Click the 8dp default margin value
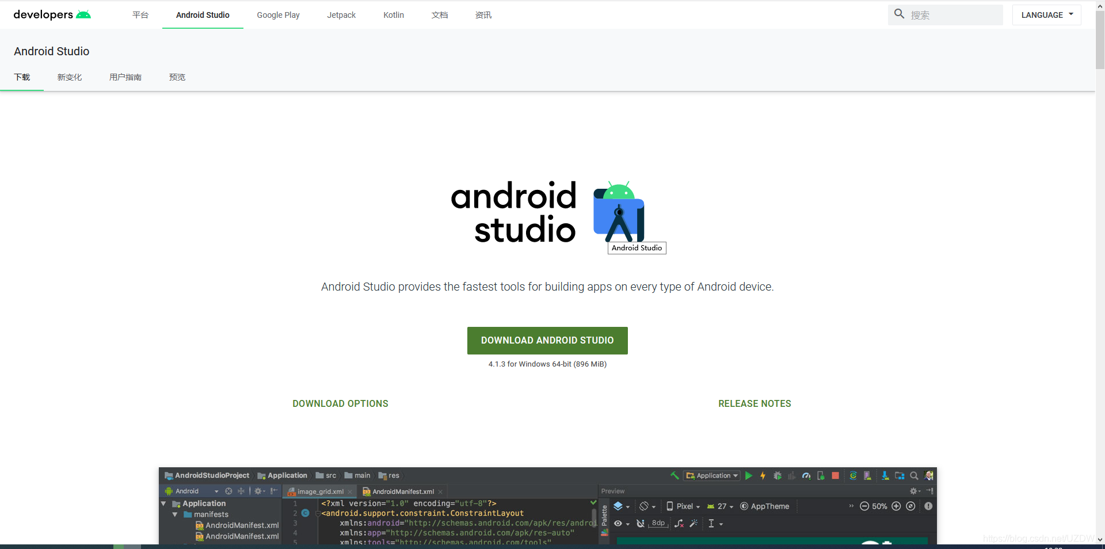1105x549 pixels. [x=658, y=523]
